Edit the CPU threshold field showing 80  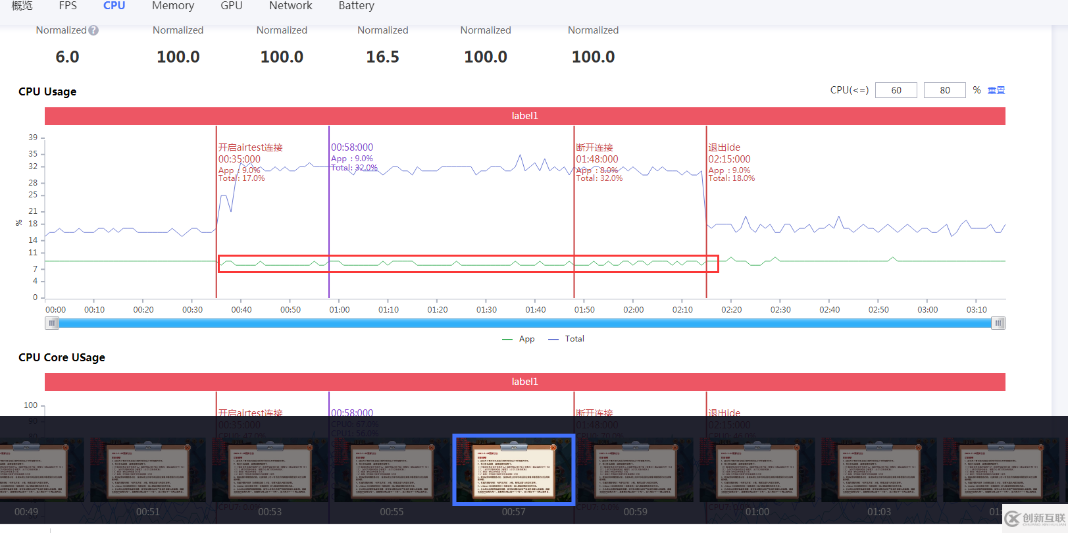(945, 90)
